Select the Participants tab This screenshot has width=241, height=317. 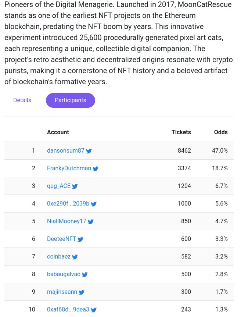[x=71, y=100]
